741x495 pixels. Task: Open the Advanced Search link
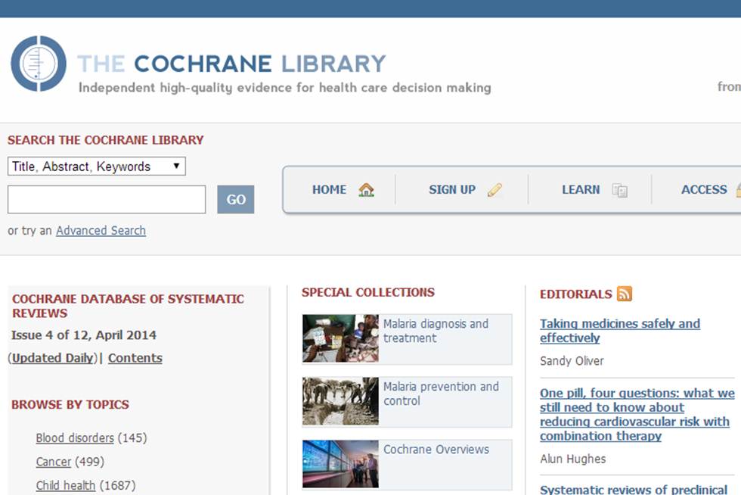click(x=101, y=230)
